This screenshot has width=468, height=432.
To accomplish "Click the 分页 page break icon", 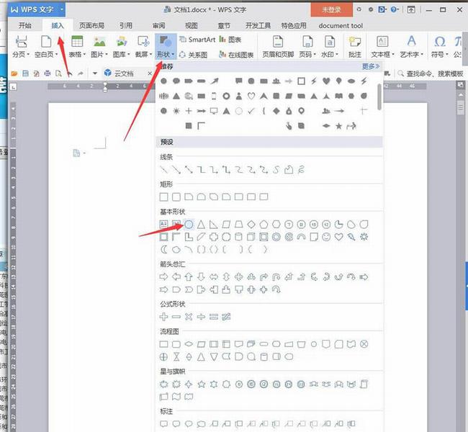I will pyautogui.click(x=21, y=42).
